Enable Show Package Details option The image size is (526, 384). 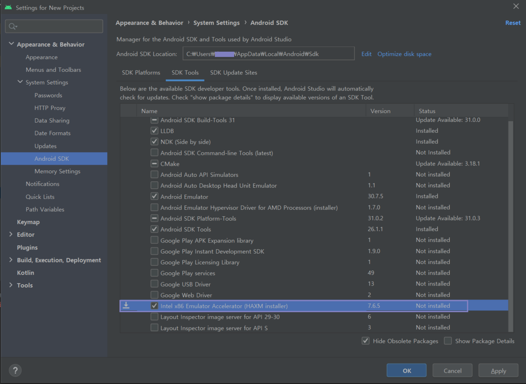448,341
